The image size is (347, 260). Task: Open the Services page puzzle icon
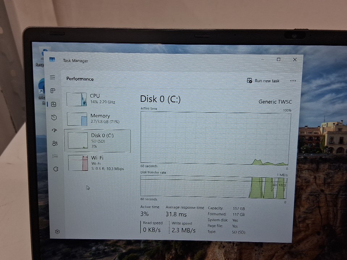pyautogui.click(x=56, y=169)
